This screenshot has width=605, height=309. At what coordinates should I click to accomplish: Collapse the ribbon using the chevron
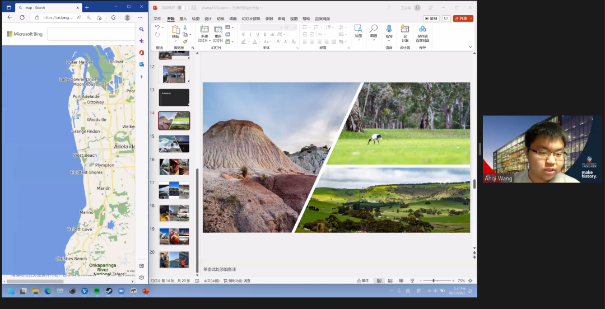pyautogui.click(x=471, y=48)
